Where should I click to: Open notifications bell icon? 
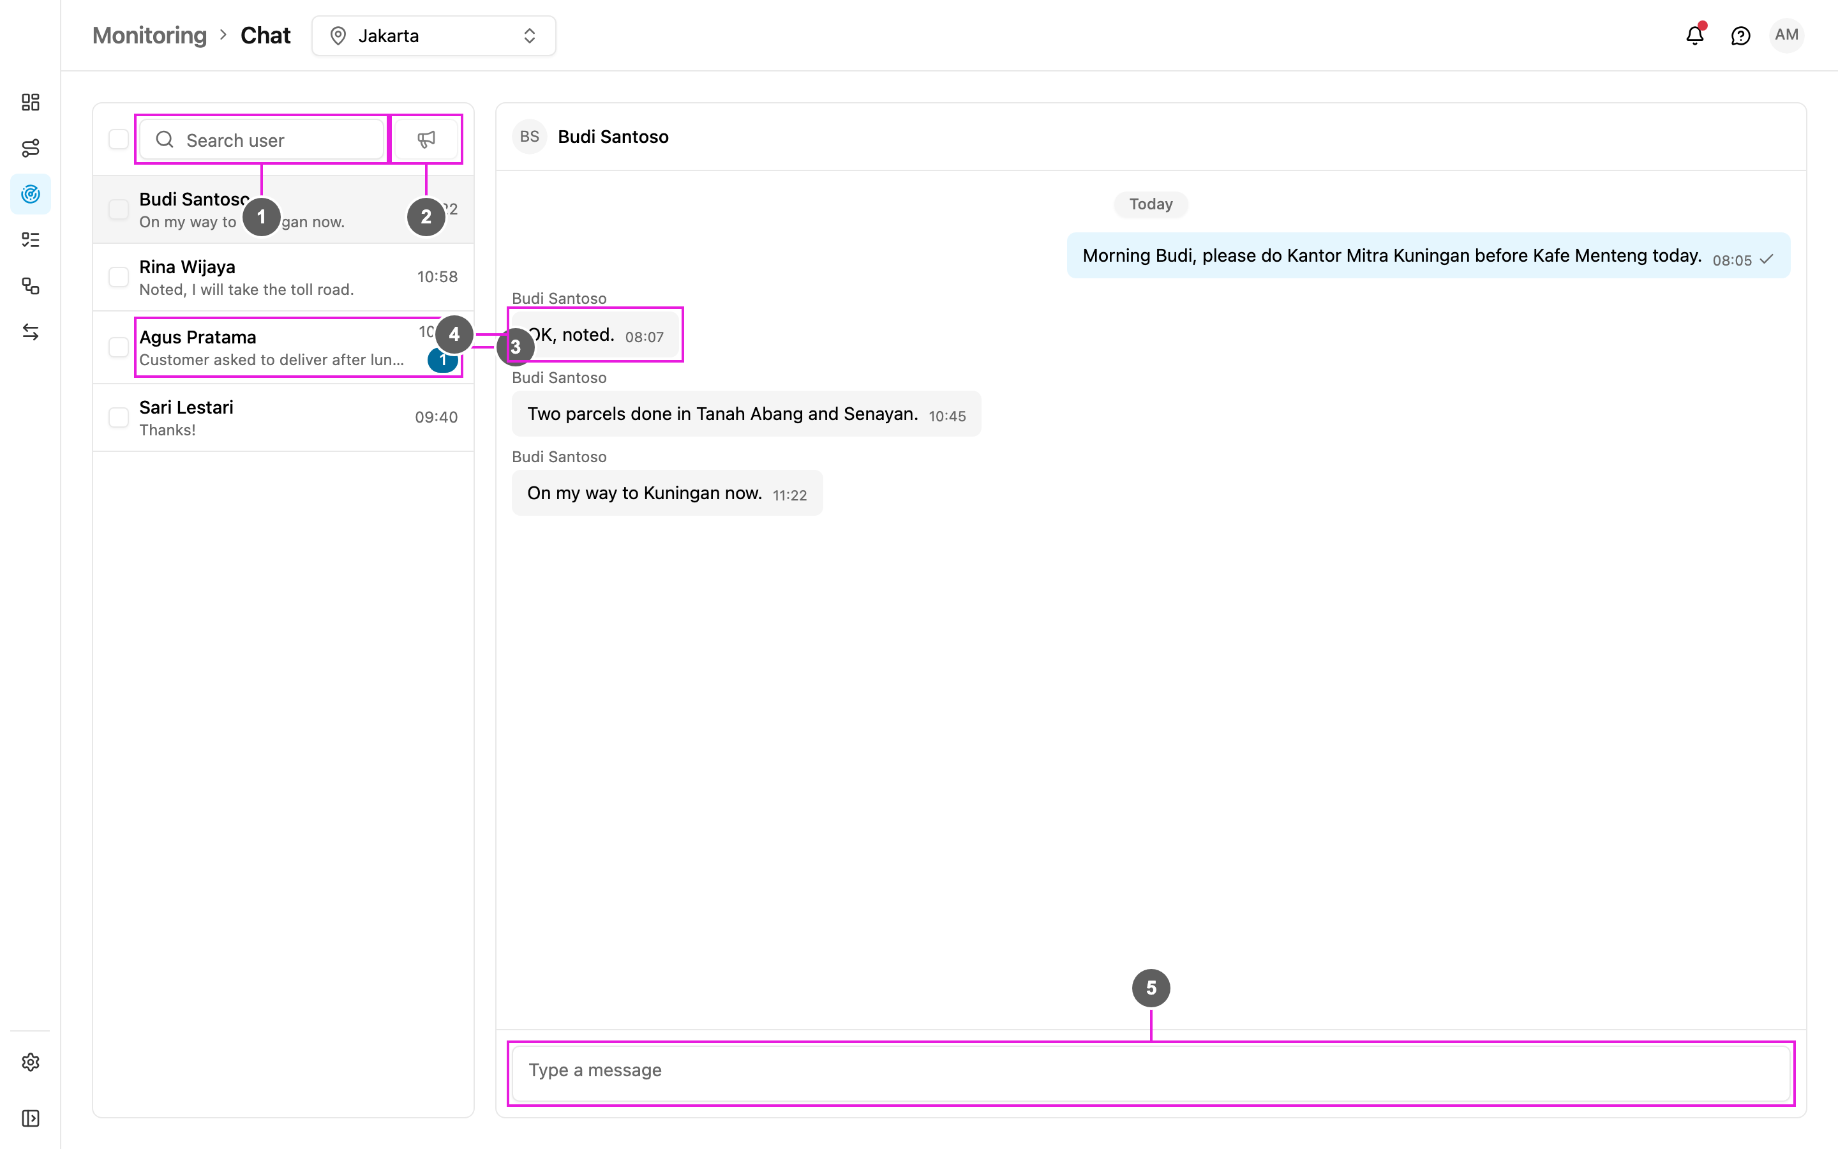pos(1695,35)
